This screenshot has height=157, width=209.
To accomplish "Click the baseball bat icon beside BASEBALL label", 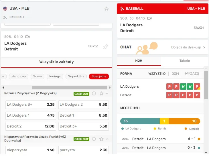I will pos(5,17).
